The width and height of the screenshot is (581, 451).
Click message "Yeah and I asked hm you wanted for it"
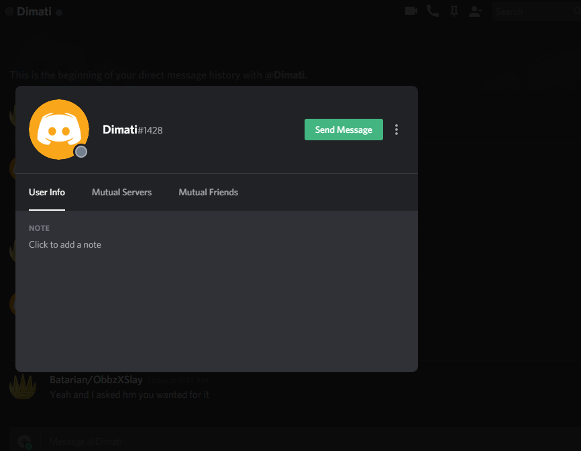129,395
